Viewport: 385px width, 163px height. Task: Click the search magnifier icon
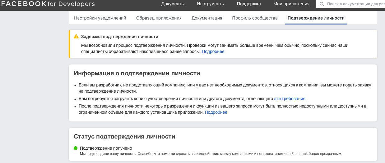[322, 4]
